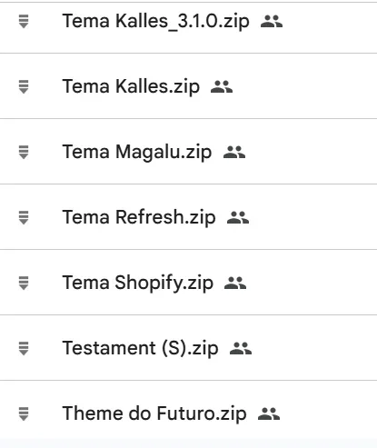Click the shared people icon next to Tema Kalles.zip
The image size is (377, 448).
(222, 87)
